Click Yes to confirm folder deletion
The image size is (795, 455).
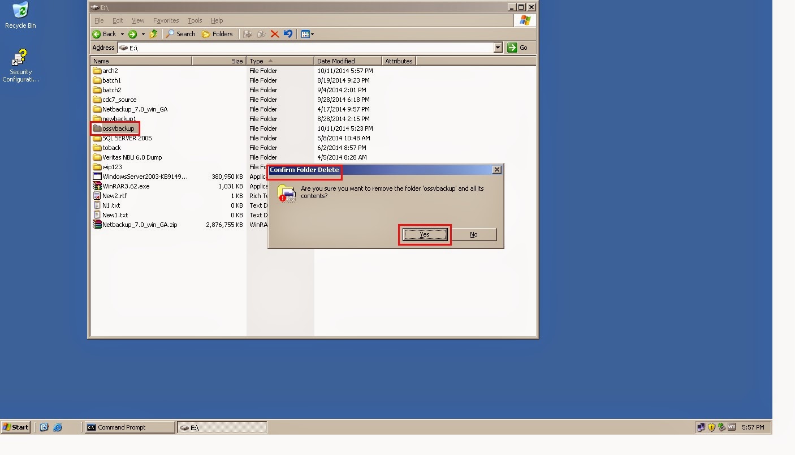(425, 234)
